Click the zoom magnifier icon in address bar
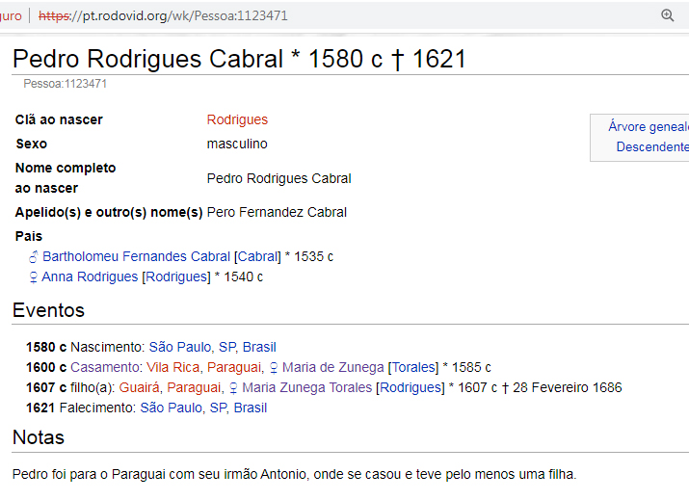Image resolution: width=689 pixels, height=500 pixels. [x=668, y=15]
